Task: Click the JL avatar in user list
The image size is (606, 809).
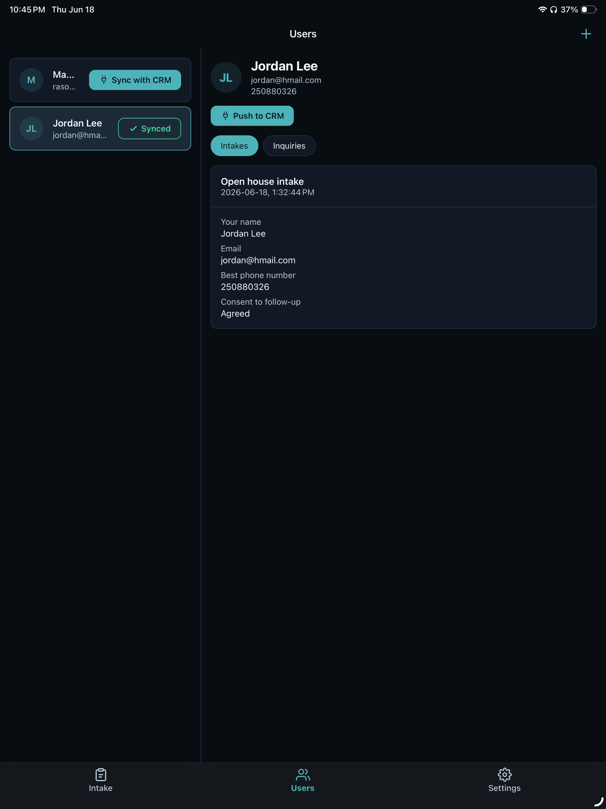Action: [x=31, y=129]
